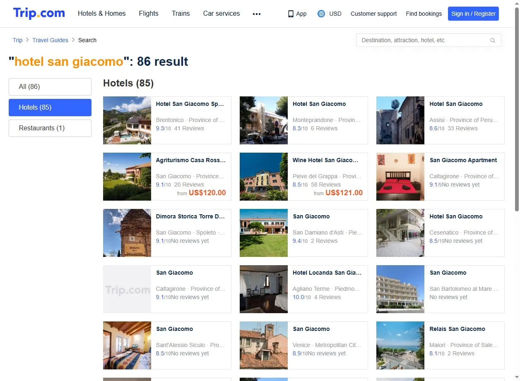Viewport: 520px width, 381px height.
Task: Open Hotel San Giacomo Brentonico thumbnail
Action: (x=127, y=120)
